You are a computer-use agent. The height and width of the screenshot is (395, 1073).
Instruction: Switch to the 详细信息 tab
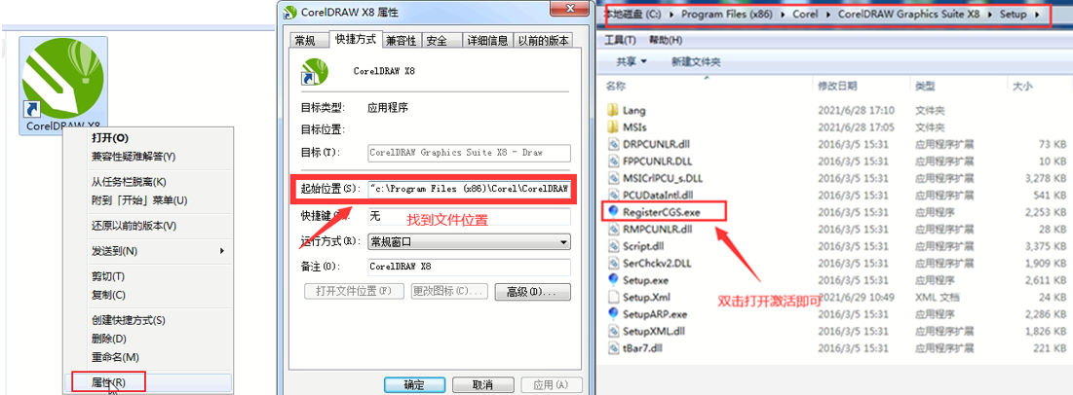point(486,40)
